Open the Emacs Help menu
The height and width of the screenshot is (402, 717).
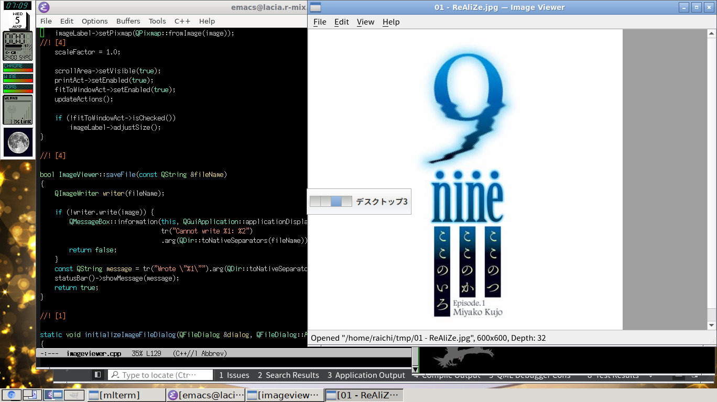(207, 21)
